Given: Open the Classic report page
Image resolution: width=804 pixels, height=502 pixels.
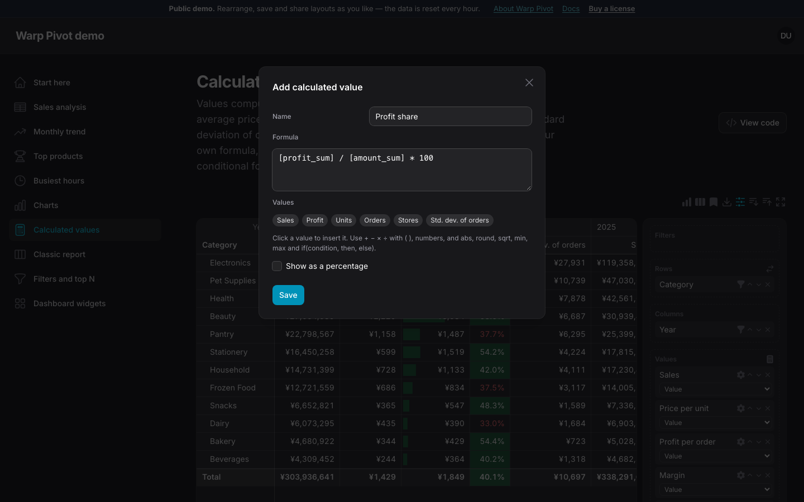Looking at the screenshot, I should pos(85,254).
